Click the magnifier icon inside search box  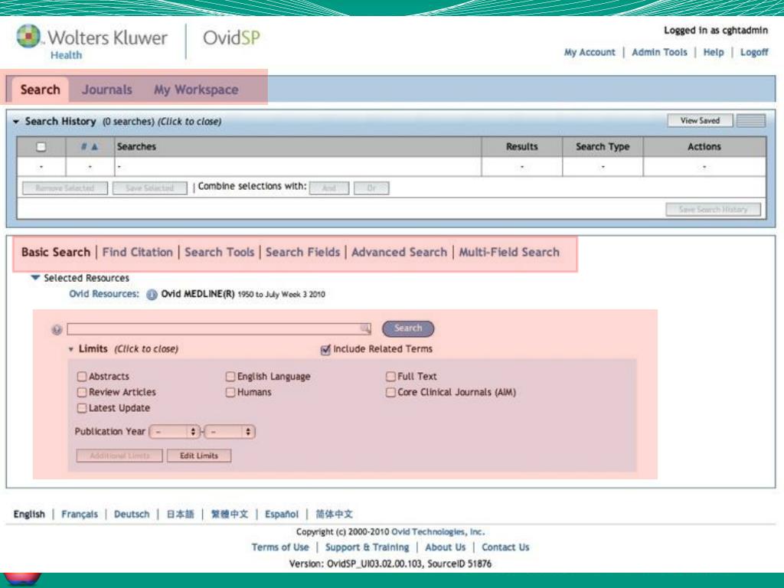click(365, 328)
